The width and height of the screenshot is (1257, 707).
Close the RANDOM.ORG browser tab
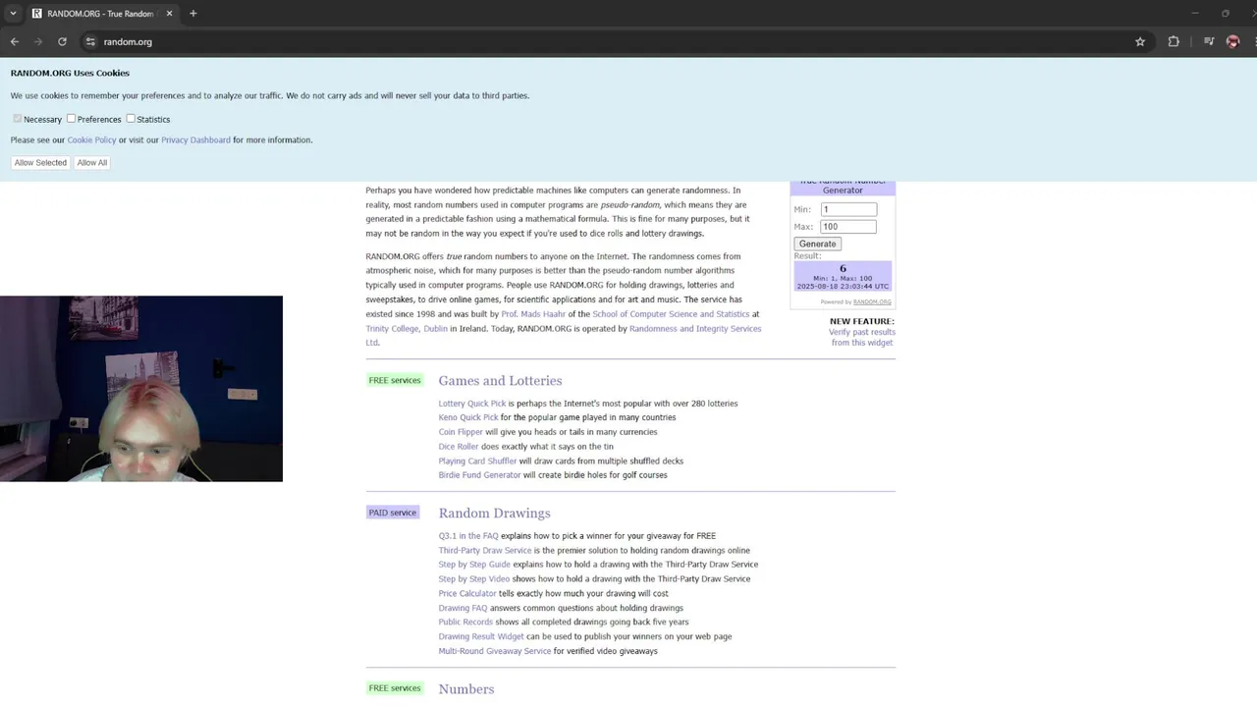click(x=169, y=14)
